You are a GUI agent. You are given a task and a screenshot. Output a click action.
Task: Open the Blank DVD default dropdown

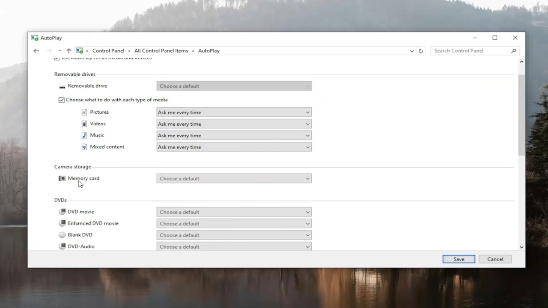234,235
